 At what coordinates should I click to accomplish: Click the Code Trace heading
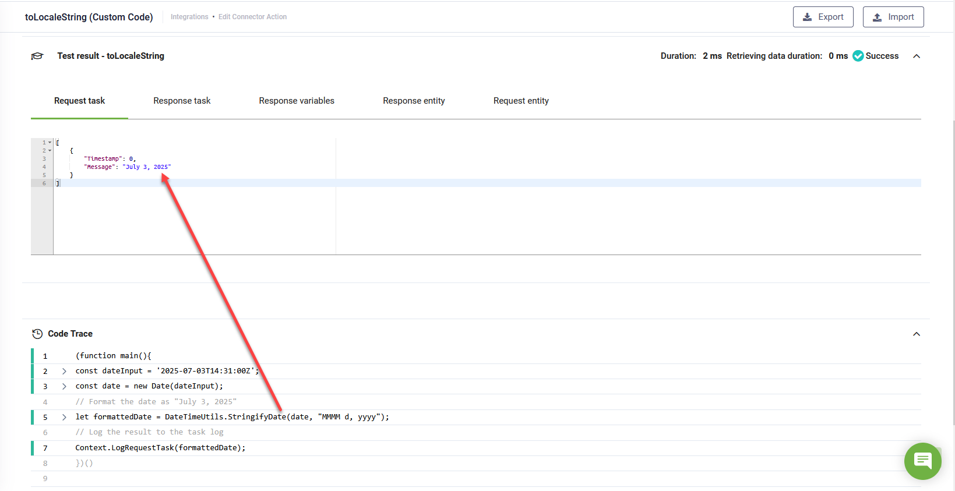pos(70,334)
